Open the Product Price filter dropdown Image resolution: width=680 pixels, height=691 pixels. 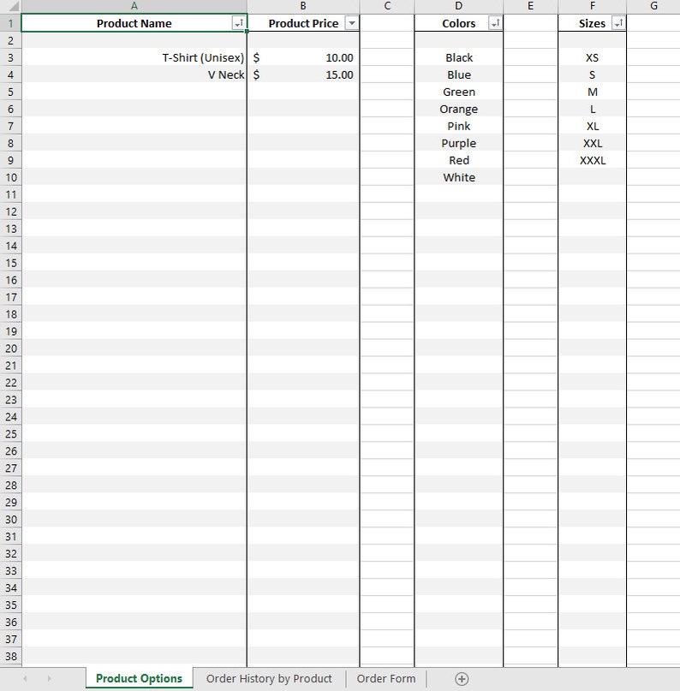click(x=352, y=23)
